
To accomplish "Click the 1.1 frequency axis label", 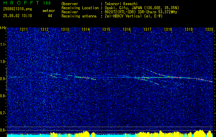I will point(3,45).
